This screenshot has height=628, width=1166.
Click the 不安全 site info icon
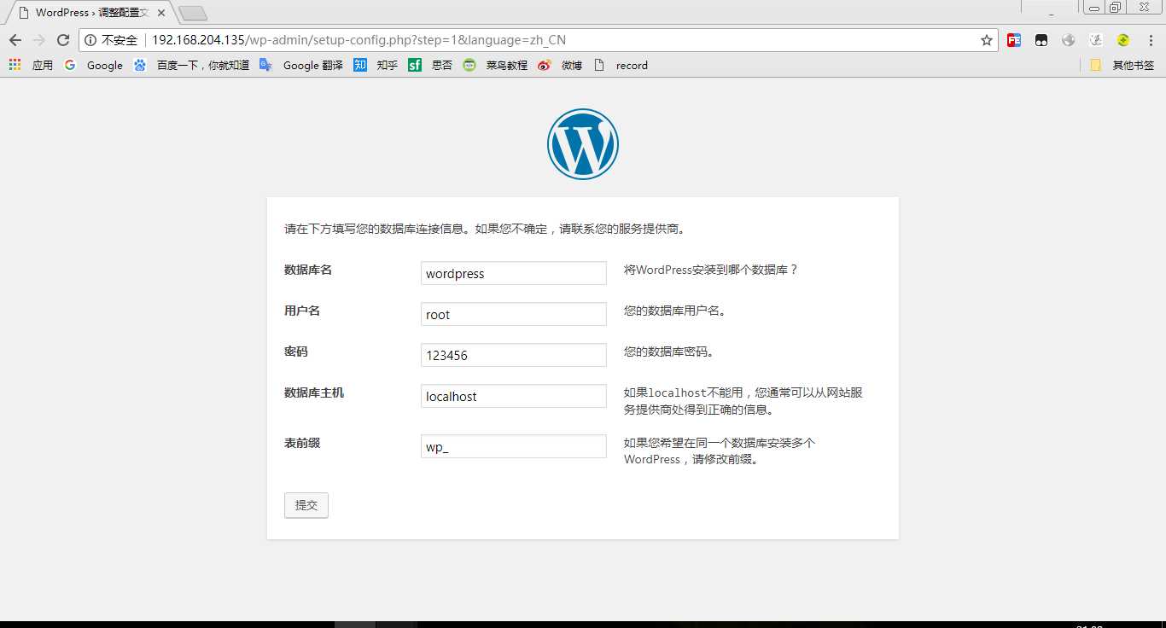90,40
